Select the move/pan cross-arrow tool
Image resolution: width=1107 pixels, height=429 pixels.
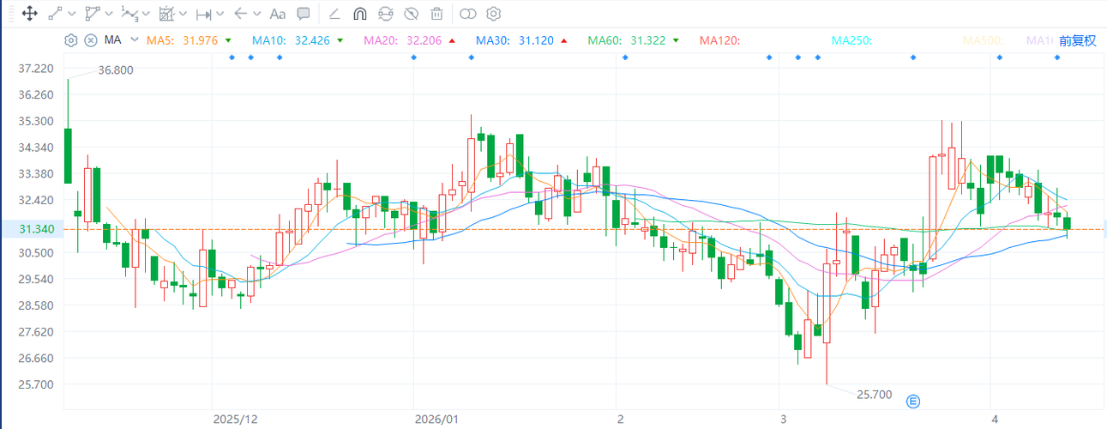click(29, 14)
